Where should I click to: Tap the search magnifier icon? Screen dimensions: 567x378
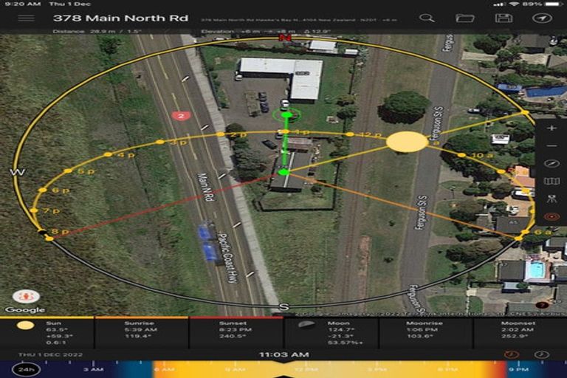point(427,18)
